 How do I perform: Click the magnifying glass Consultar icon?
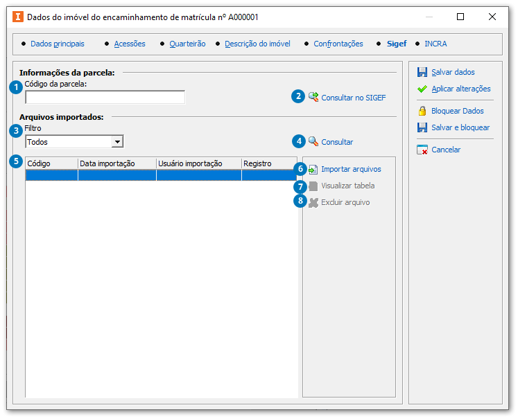pos(313,141)
